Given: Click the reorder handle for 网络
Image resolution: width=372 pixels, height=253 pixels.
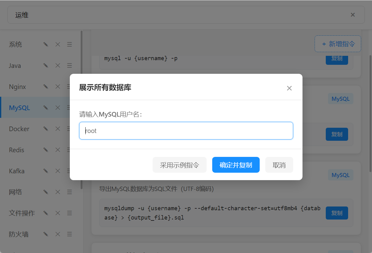Looking at the screenshot, I should [69, 192].
